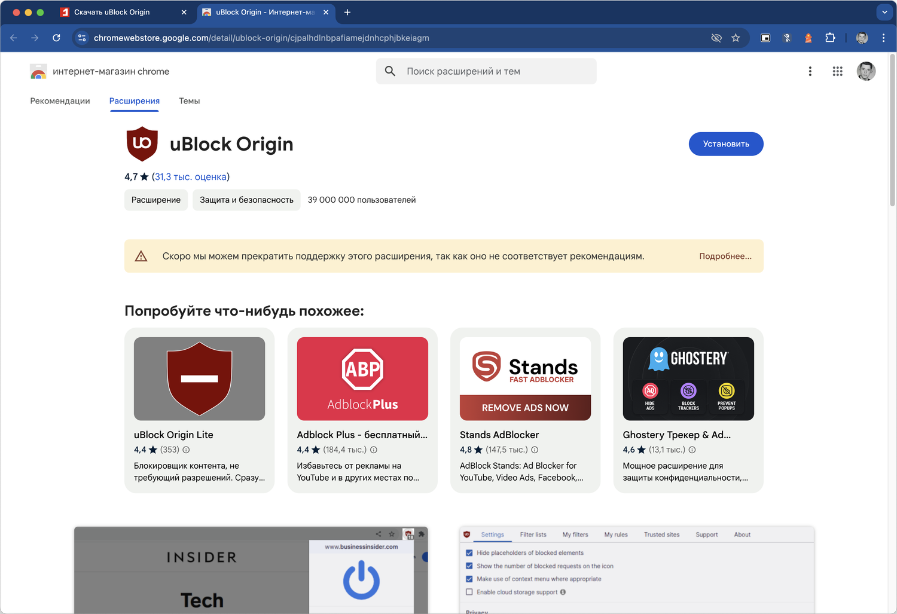Image resolution: width=897 pixels, height=614 pixels.
Task: Click the 'Блокировщик контента, не требующий разрешений' description
Action: (199, 472)
